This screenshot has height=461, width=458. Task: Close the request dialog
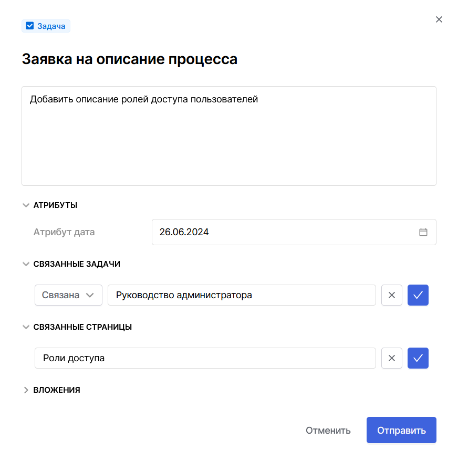click(x=439, y=19)
